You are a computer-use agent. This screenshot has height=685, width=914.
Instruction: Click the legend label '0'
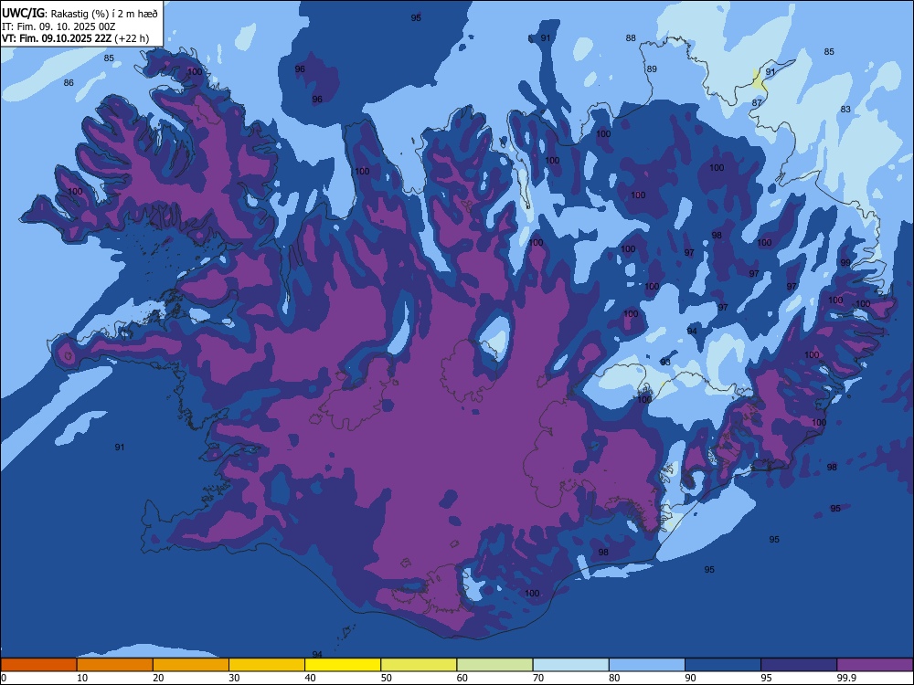click(x=4, y=678)
